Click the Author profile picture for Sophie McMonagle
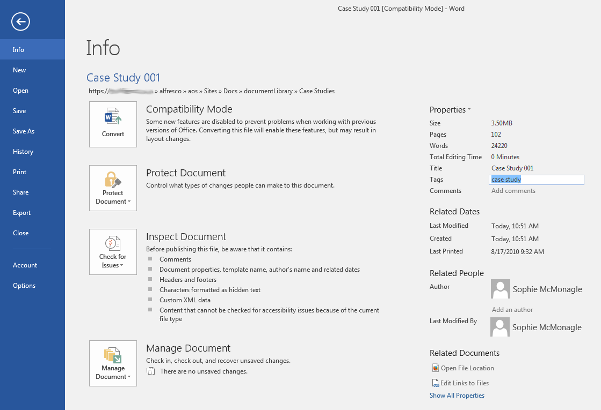 pyautogui.click(x=499, y=289)
